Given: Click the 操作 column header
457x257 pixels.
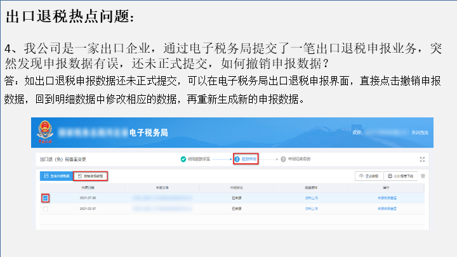Looking at the screenshot, I should pos(386,188).
